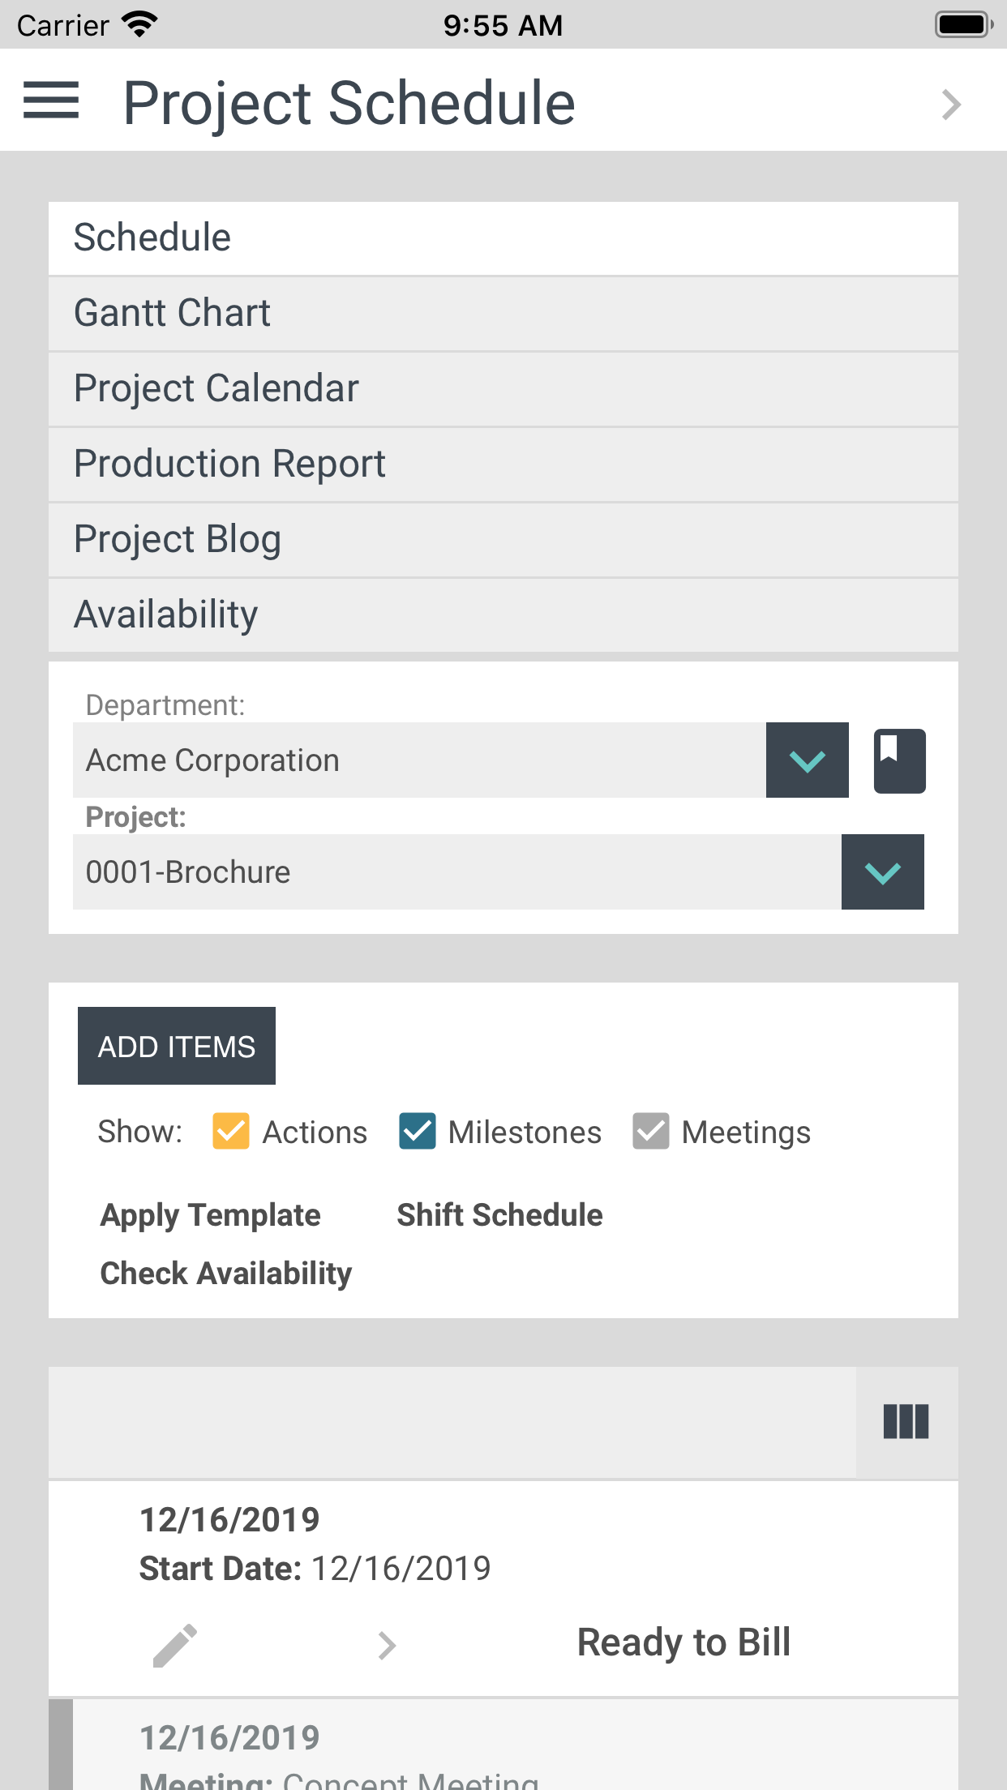Screen dimensions: 1007x1790
Task: Select the 0001-Brochure project field
Action: (x=456, y=872)
